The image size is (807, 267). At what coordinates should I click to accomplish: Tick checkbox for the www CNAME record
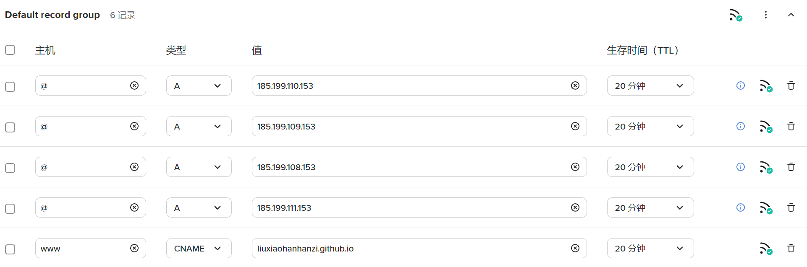click(x=10, y=249)
